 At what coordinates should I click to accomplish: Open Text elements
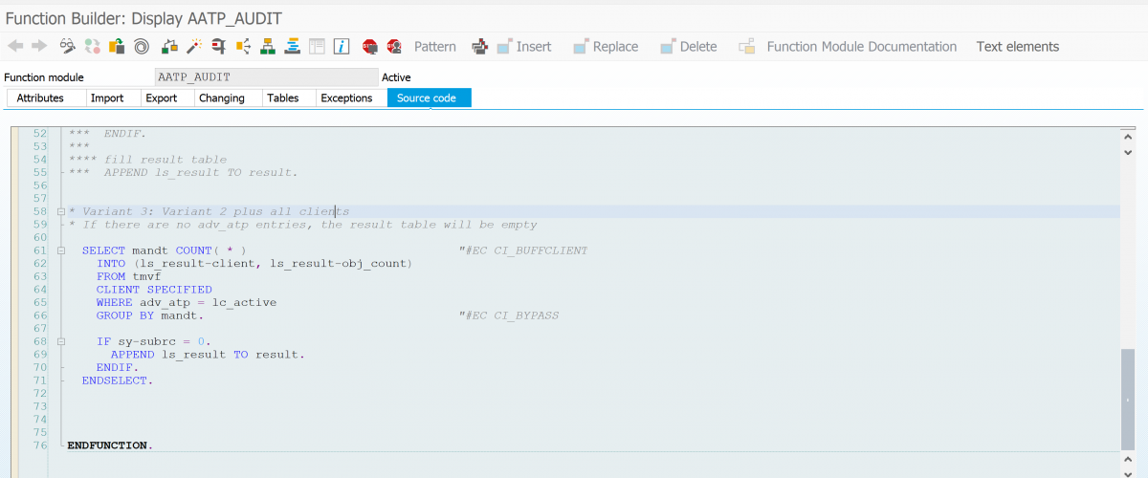tap(1018, 46)
